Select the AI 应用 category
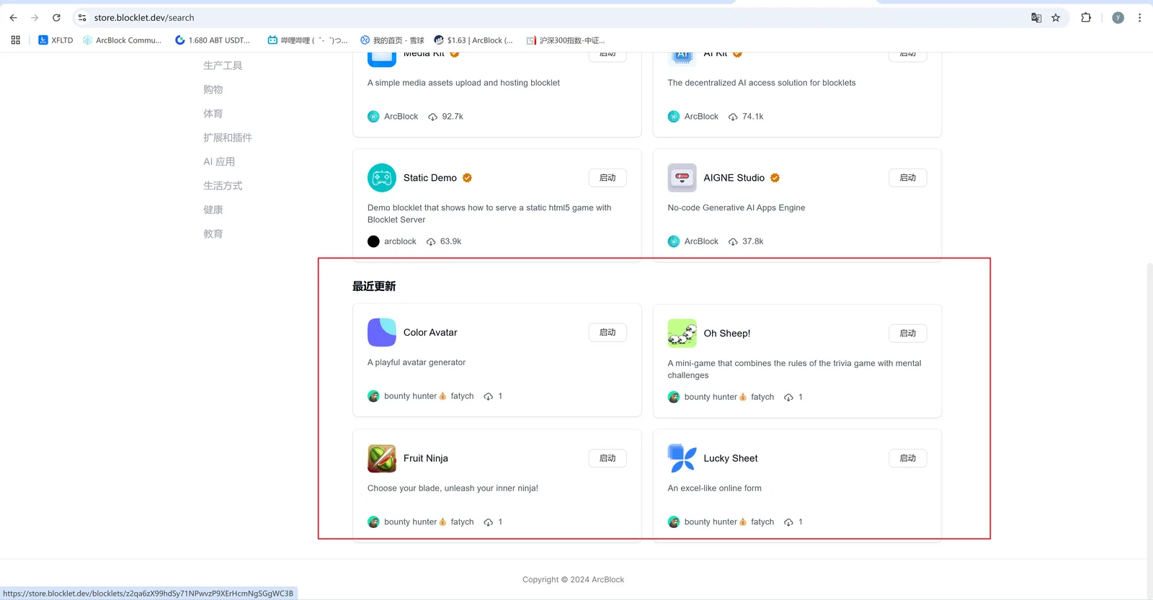Screen dimensions: 1153x600 click(x=219, y=162)
